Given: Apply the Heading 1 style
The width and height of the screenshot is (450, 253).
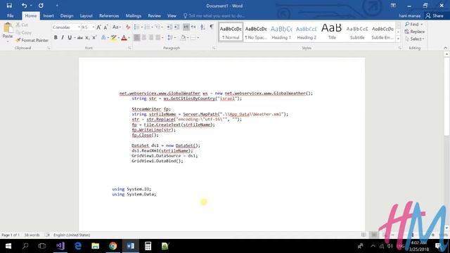Looking at the screenshot, I should (281, 32).
